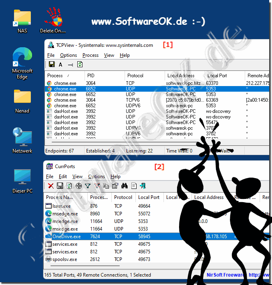Click the CurrPorts horizontal scrollbar thumb
This screenshot has height=285, width=272.
85,265
